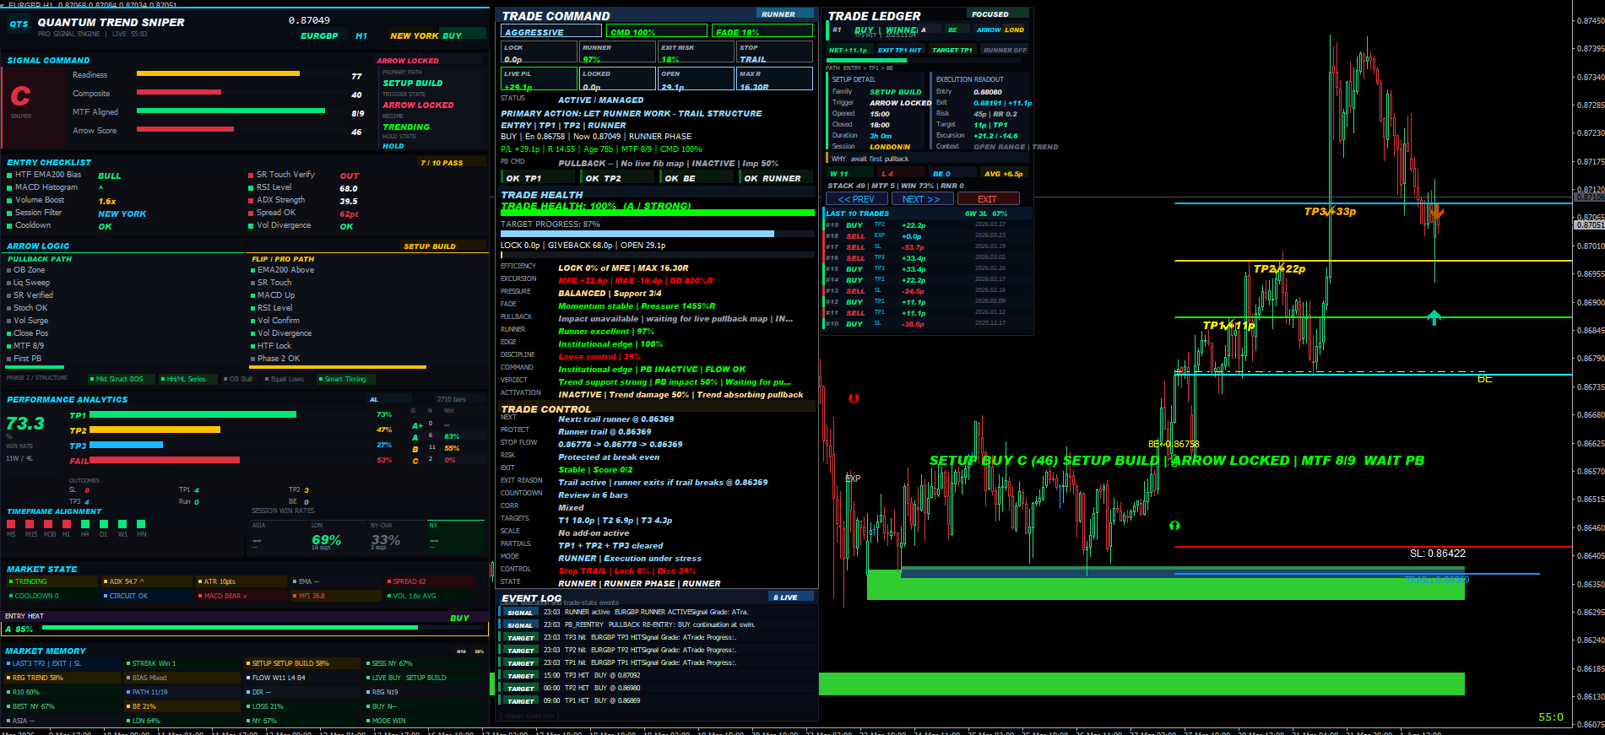Click the green Trade Health bar
This screenshot has width=1605, height=735.
click(657, 213)
